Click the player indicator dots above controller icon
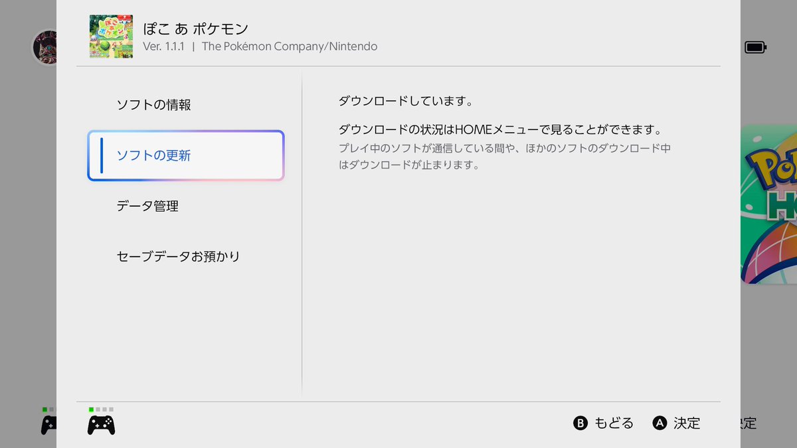Image resolution: width=797 pixels, height=448 pixels. (x=101, y=410)
